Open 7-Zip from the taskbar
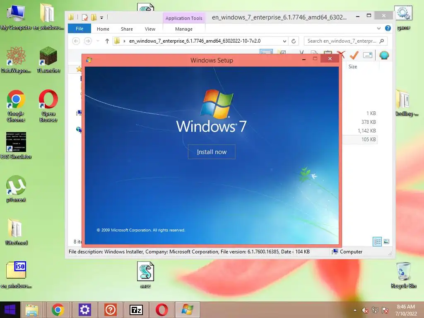This screenshot has height=318, width=424. [x=136, y=310]
